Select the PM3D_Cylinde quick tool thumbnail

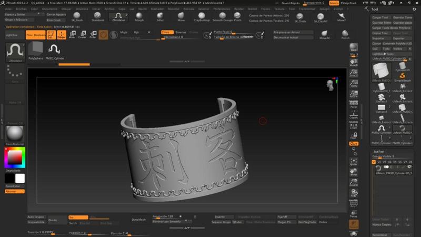55,51
